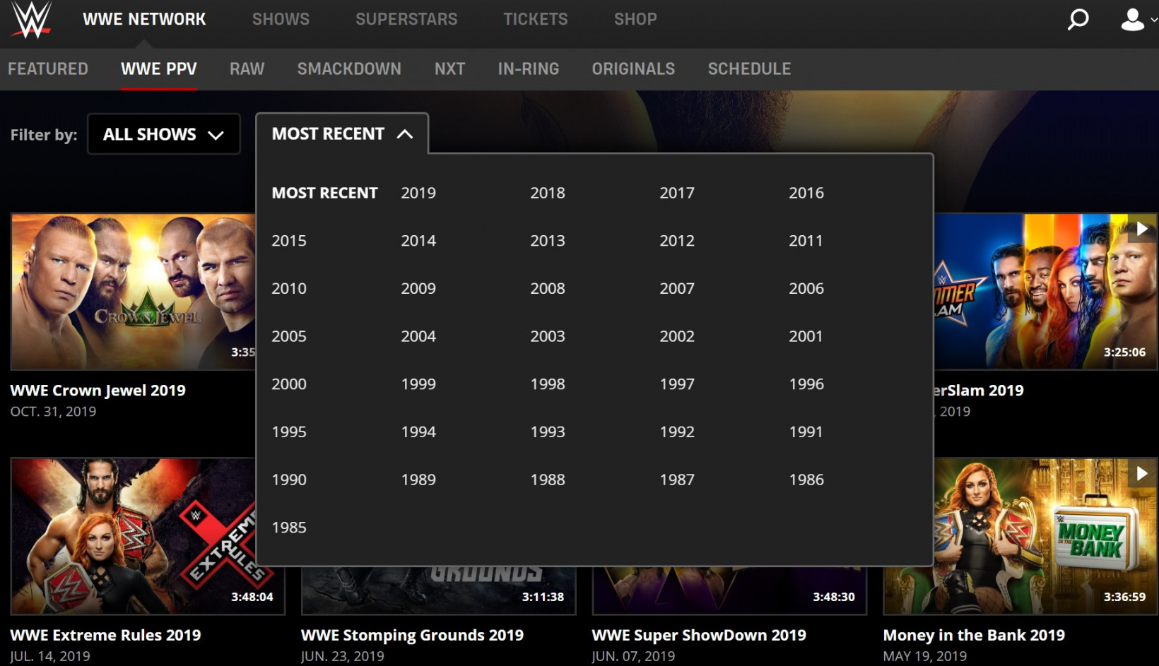Open the user account icon
The image size is (1159, 666).
pos(1132,19)
